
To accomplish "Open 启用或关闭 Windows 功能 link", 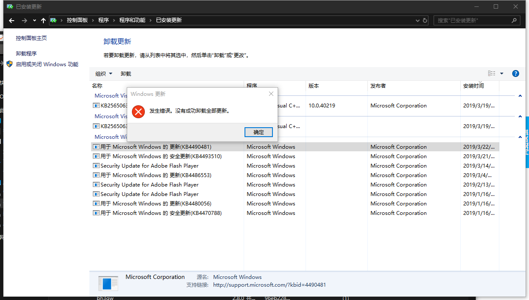I will (x=47, y=64).
